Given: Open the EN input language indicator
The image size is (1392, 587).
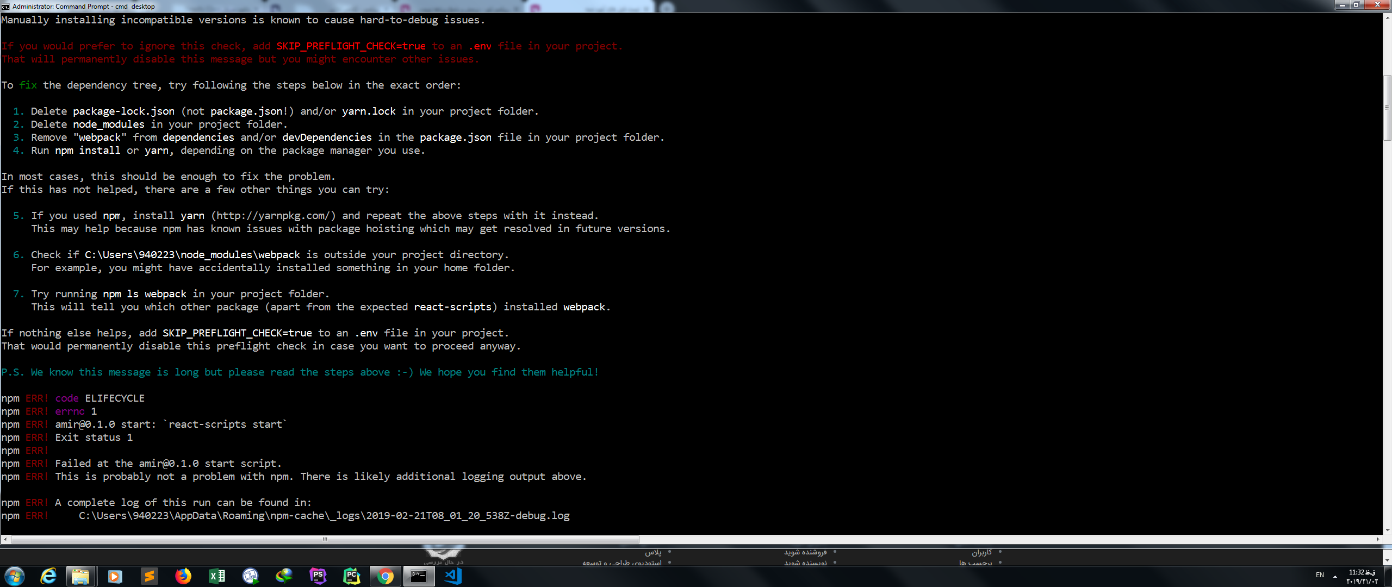Looking at the screenshot, I should pos(1320,575).
